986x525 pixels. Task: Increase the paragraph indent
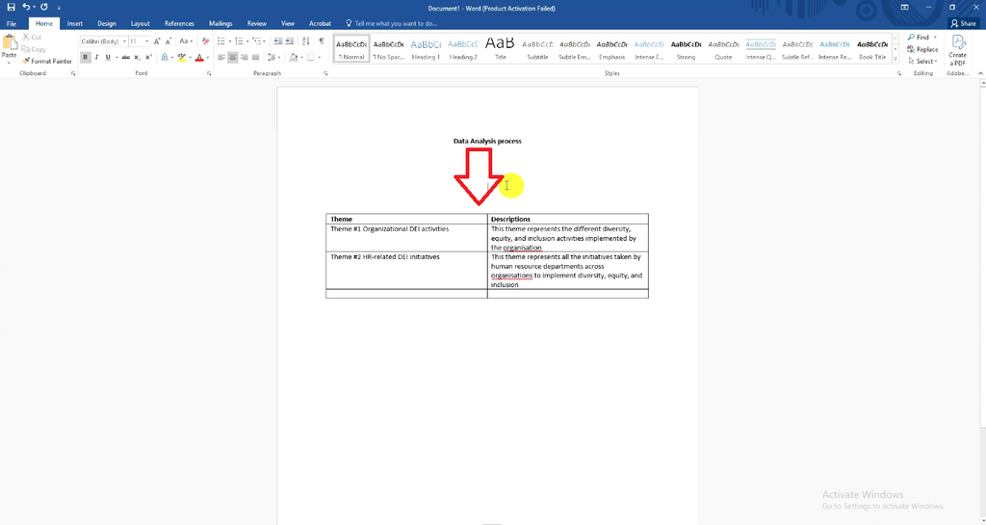click(289, 41)
